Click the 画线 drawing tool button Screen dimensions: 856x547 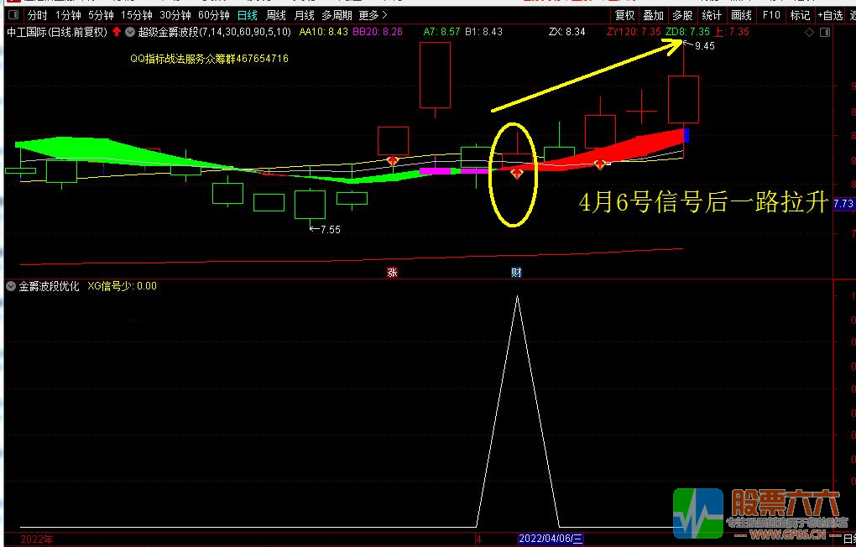tap(741, 15)
